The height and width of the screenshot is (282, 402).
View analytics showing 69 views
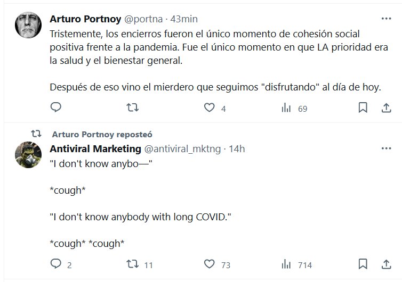[286, 108]
